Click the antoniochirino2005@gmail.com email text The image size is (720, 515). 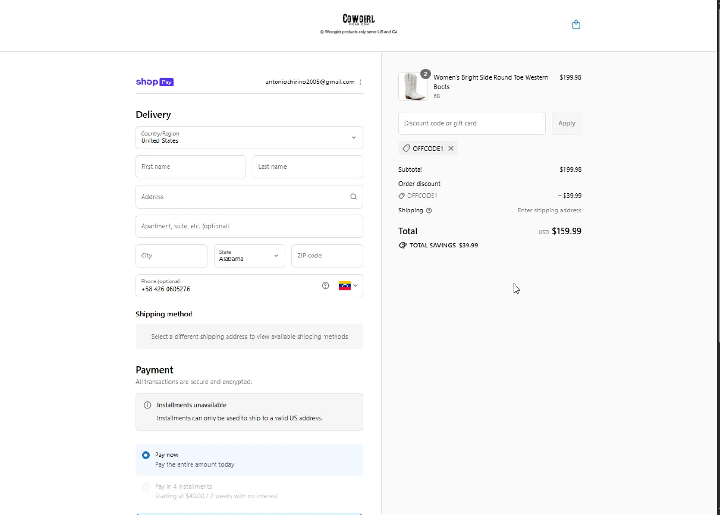click(310, 82)
